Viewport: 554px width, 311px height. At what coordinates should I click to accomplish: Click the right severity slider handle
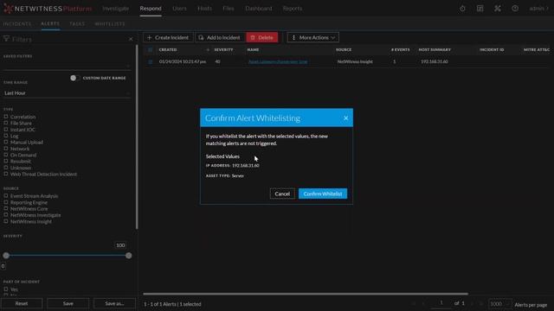click(x=129, y=256)
